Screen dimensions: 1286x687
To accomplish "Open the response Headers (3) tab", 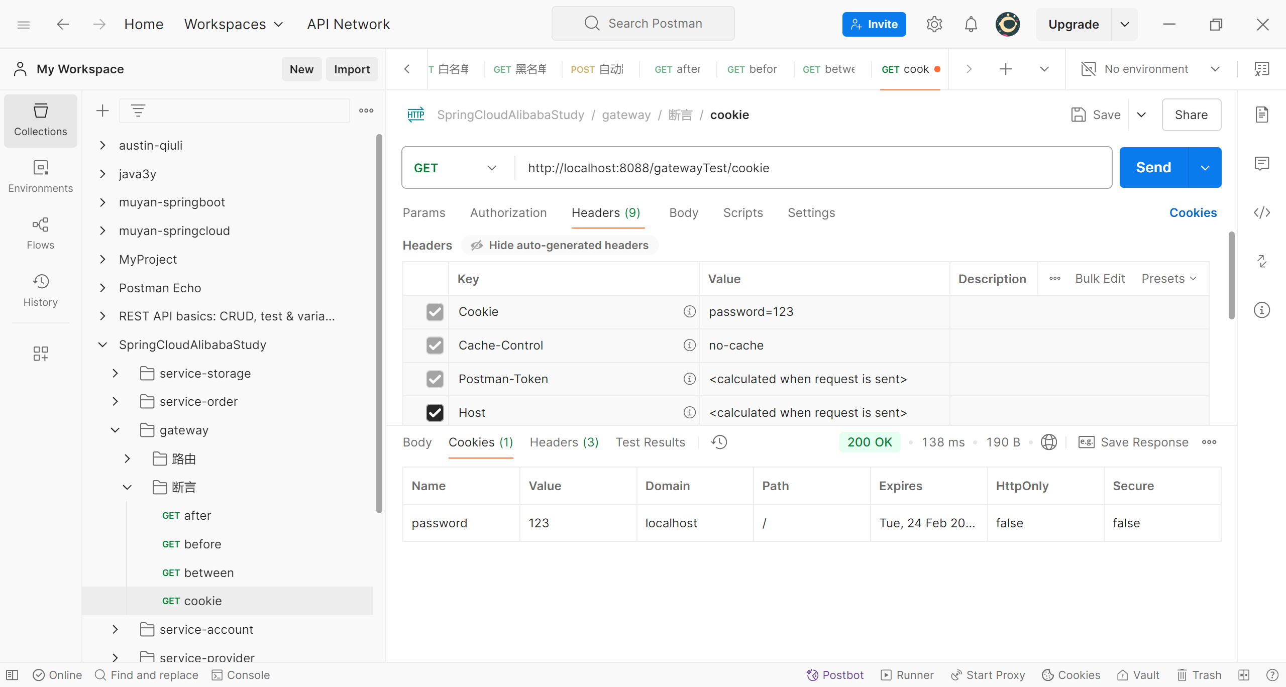I will pyautogui.click(x=564, y=442).
